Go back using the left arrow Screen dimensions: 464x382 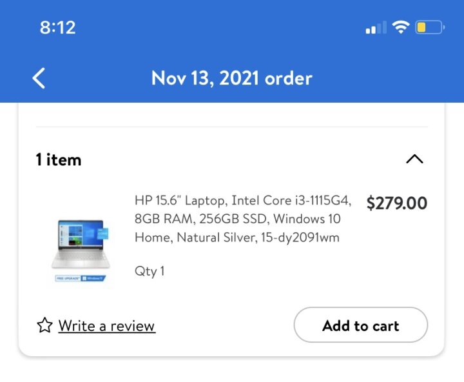pyautogui.click(x=39, y=78)
